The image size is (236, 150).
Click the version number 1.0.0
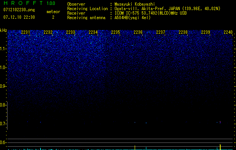(51, 3)
